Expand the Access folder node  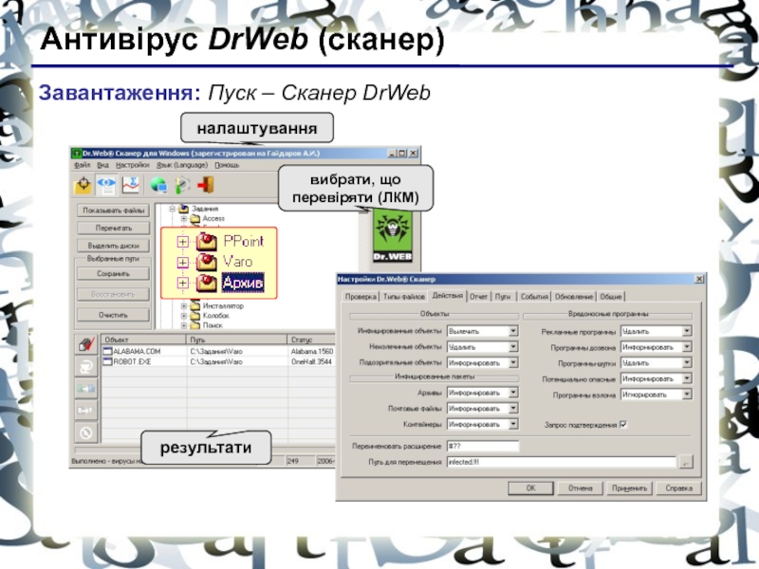click(184, 219)
